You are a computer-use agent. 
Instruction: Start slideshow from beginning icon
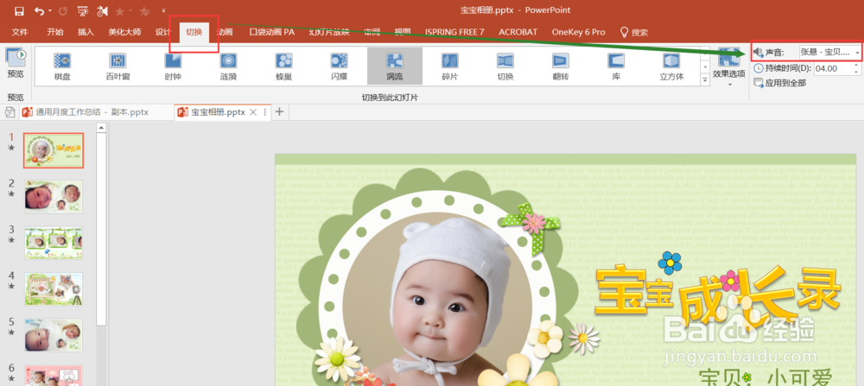pos(83,10)
